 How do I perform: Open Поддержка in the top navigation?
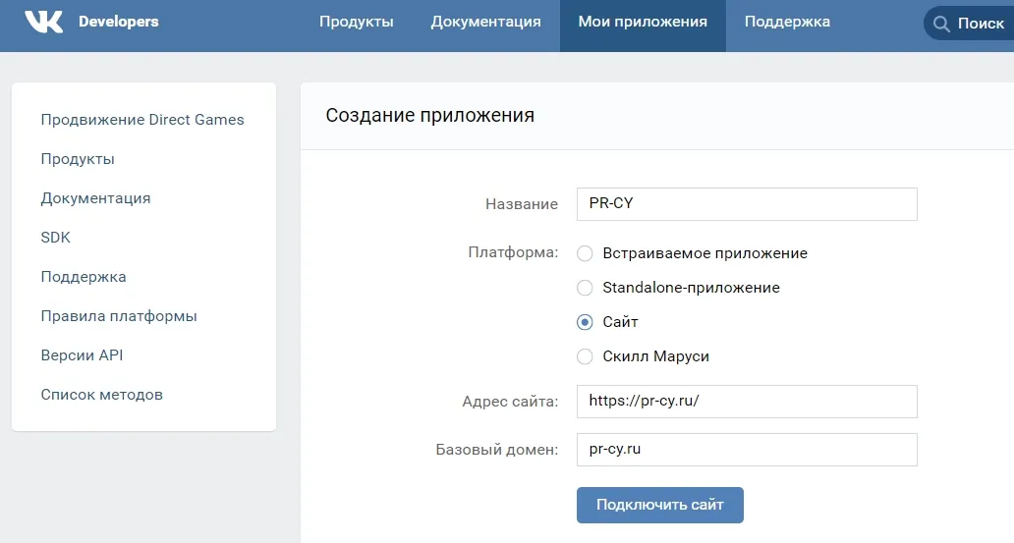pyautogui.click(x=787, y=22)
